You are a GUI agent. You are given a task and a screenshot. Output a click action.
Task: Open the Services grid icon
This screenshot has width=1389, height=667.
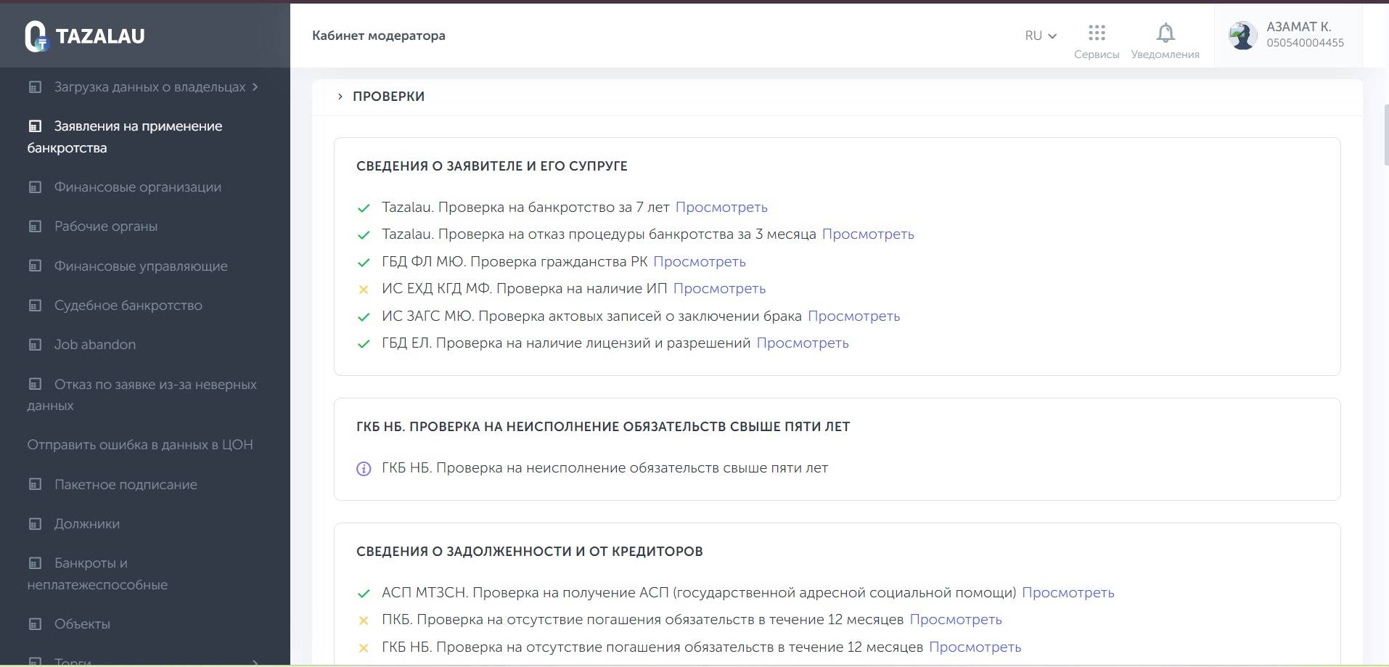pyautogui.click(x=1097, y=33)
